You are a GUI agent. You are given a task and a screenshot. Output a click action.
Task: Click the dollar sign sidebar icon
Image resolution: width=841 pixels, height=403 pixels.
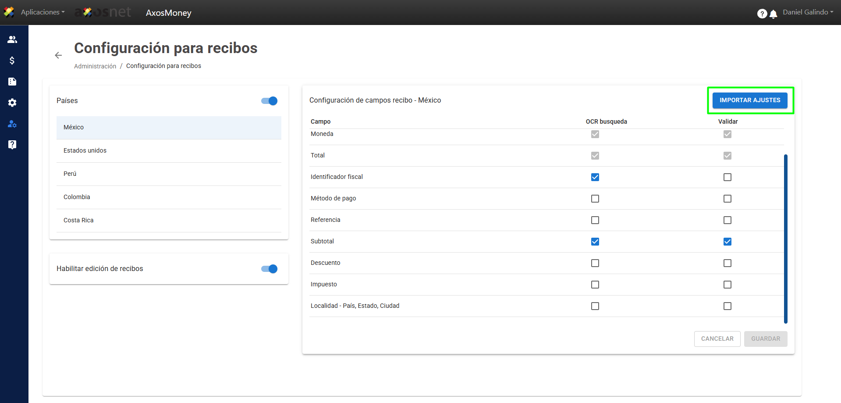pos(12,61)
